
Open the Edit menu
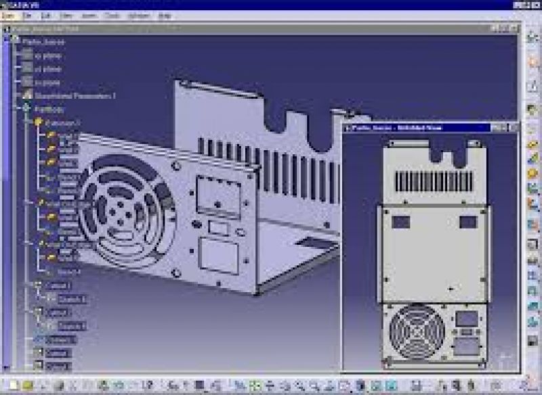click(46, 16)
